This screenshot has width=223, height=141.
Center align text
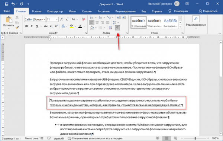point(97,22)
